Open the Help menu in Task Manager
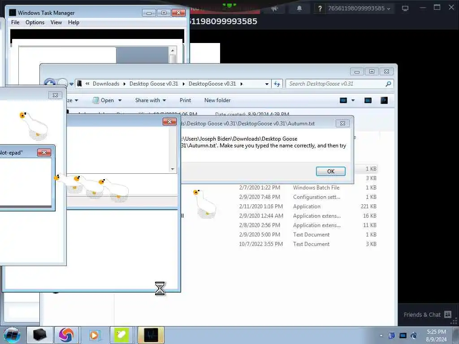Image resolution: width=459 pixels, height=344 pixels. pyautogui.click(x=74, y=22)
